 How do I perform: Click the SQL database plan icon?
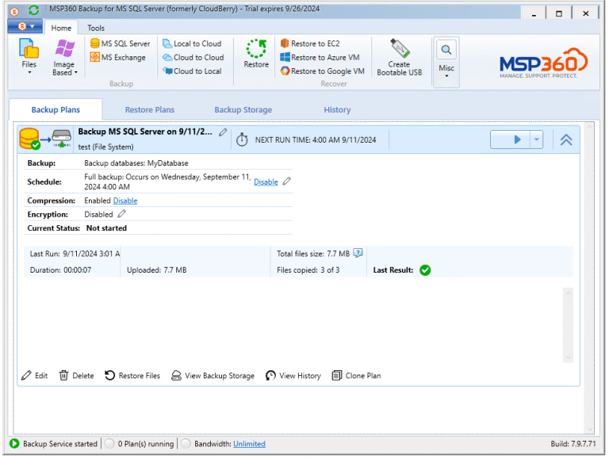(29, 139)
